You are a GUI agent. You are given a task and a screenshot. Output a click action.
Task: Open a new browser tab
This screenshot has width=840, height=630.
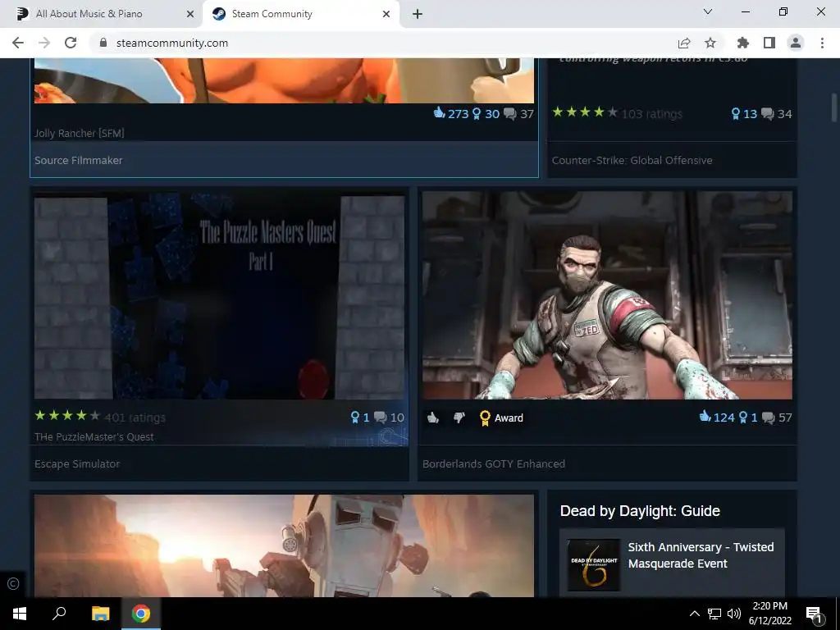pos(418,14)
